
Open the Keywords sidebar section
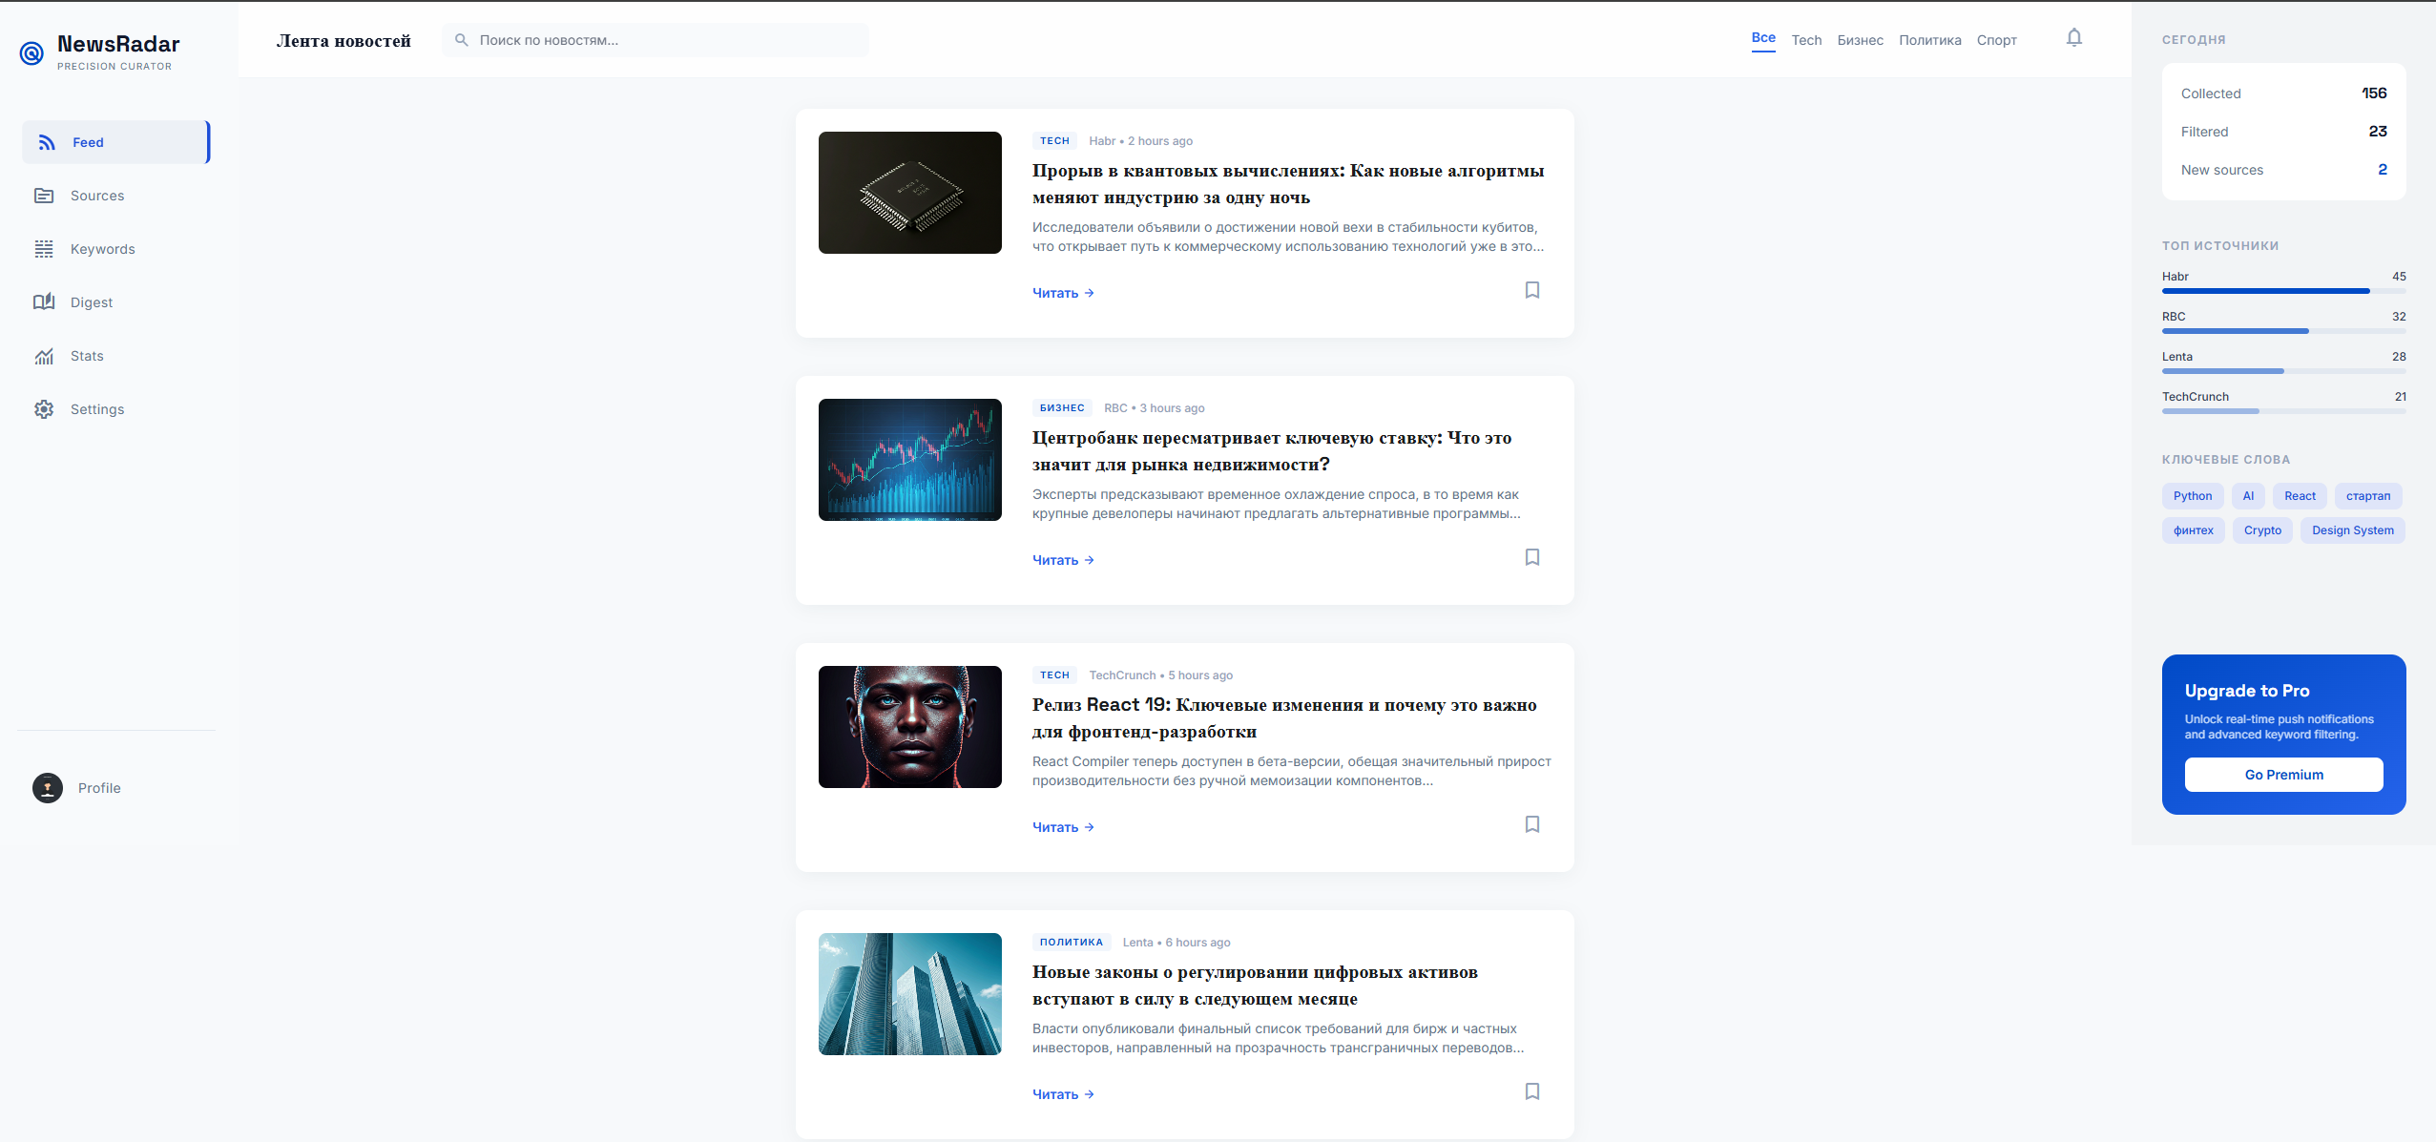tap(102, 249)
